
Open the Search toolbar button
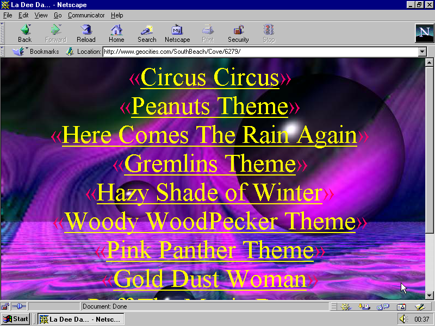[147, 33]
